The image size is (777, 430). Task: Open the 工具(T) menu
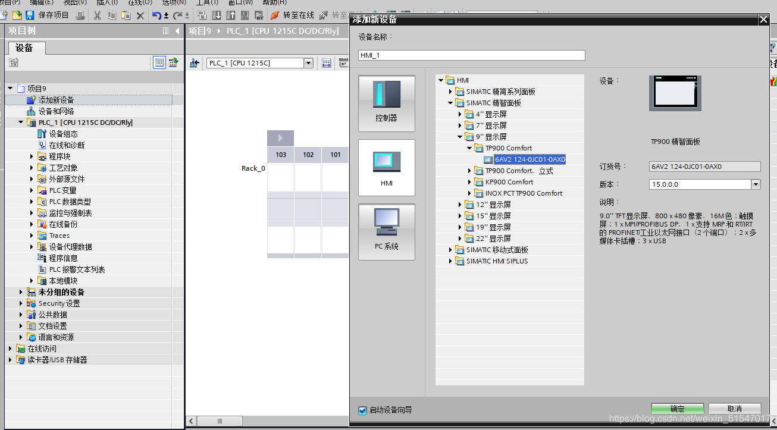click(x=208, y=2)
